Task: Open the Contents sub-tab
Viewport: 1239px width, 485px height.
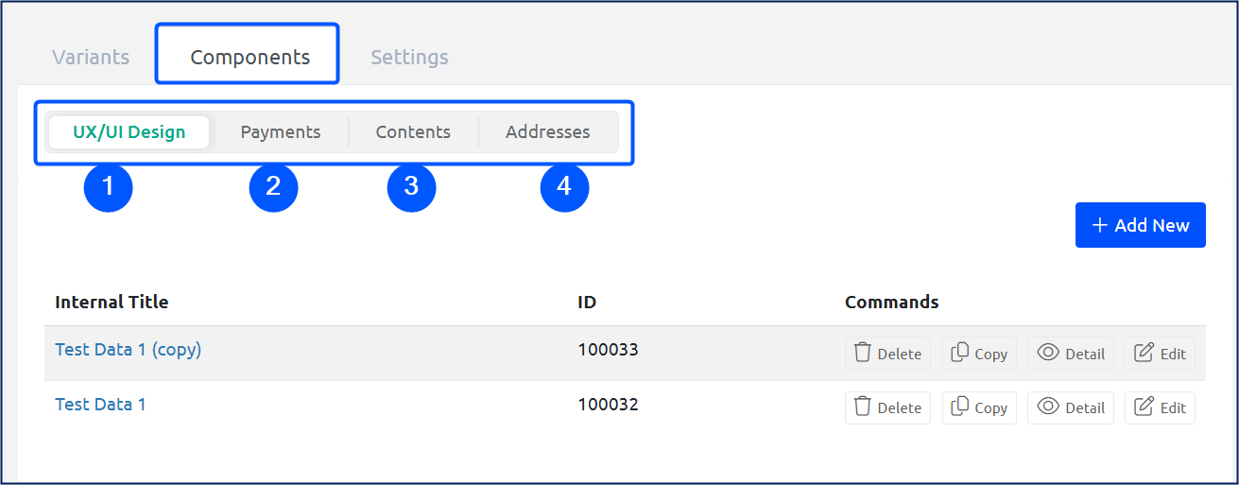Action: coord(413,131)
